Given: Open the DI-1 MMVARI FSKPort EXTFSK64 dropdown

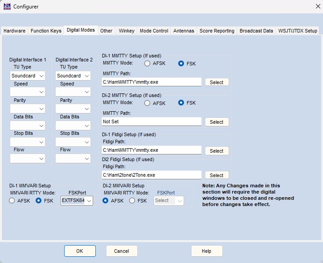Looking at the screenshot, I should 77,201.
